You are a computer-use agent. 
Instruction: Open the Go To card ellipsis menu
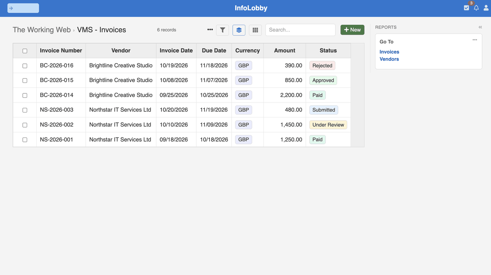(x=475, y=40)
